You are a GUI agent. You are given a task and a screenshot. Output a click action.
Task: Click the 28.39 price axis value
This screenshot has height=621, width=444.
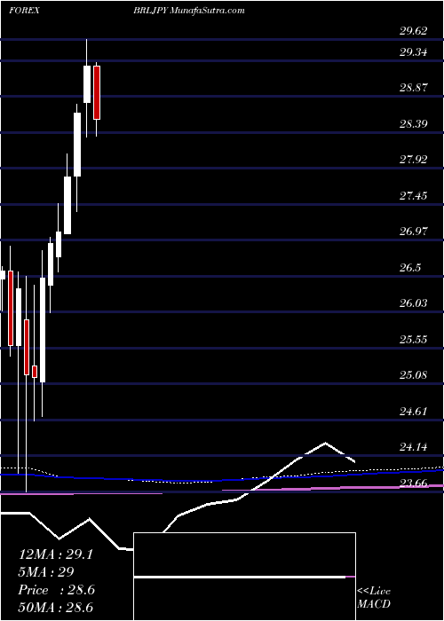413,124
